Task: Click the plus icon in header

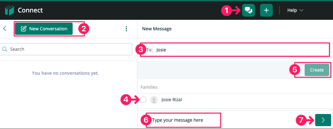Action: (x=266, y=10)
